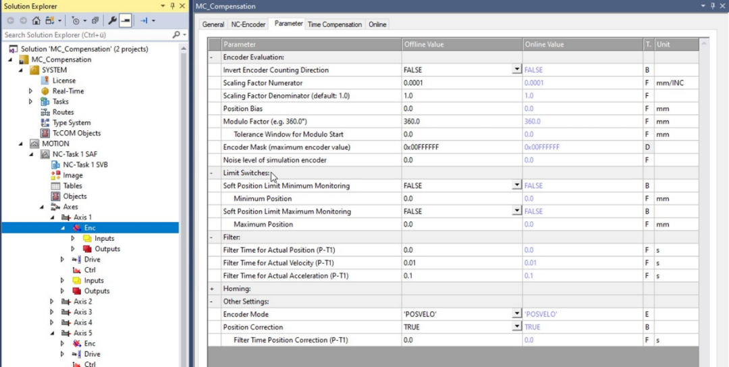Expand the Real-Time tree node
This screenshot has width=729, height=367.
[31, 91]
